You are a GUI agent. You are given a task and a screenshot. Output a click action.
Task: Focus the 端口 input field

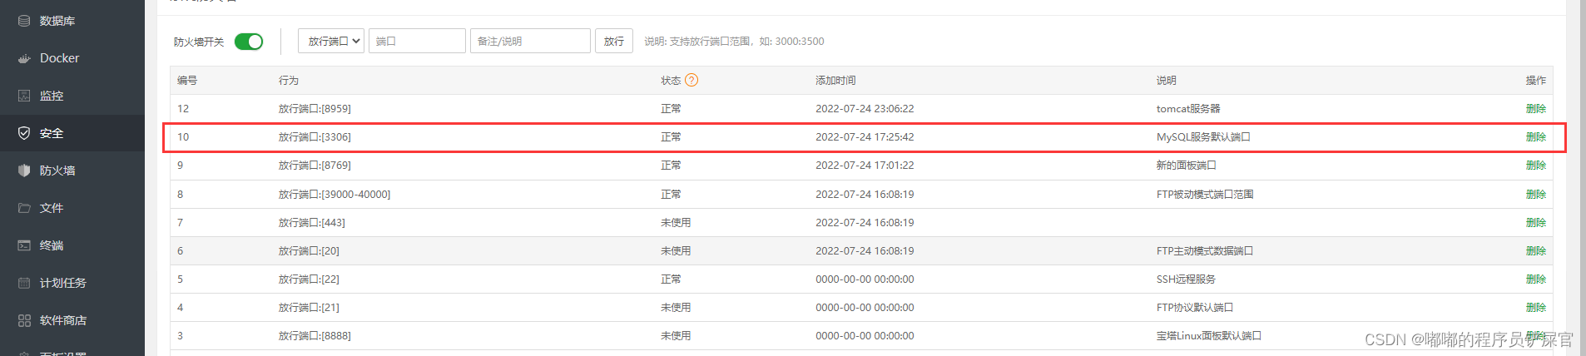pos(417,41)
